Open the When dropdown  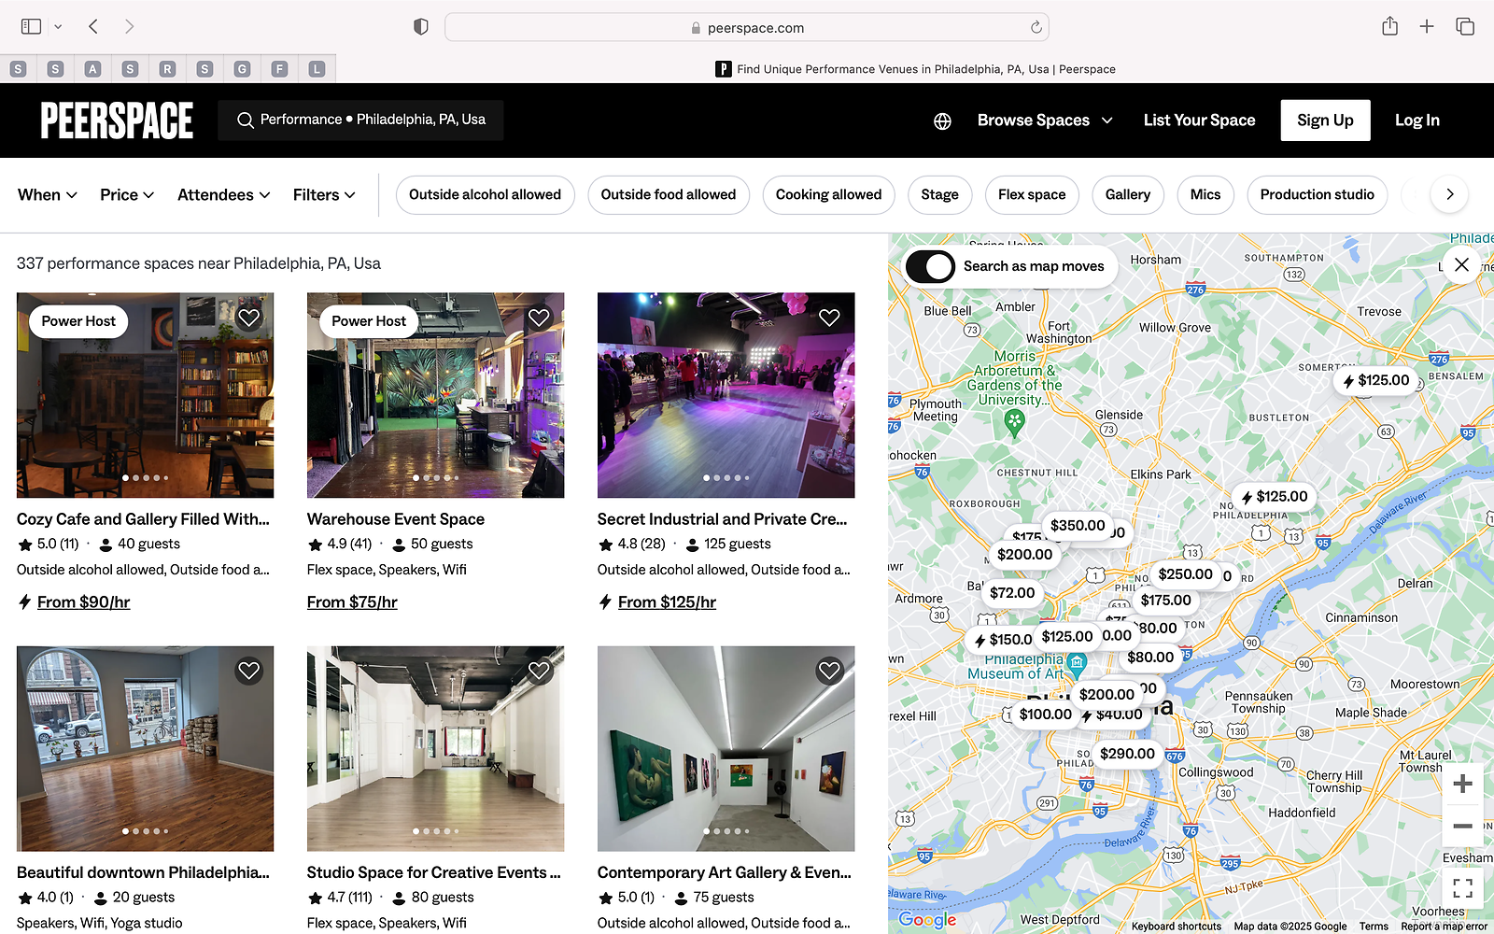click(47, 194)
